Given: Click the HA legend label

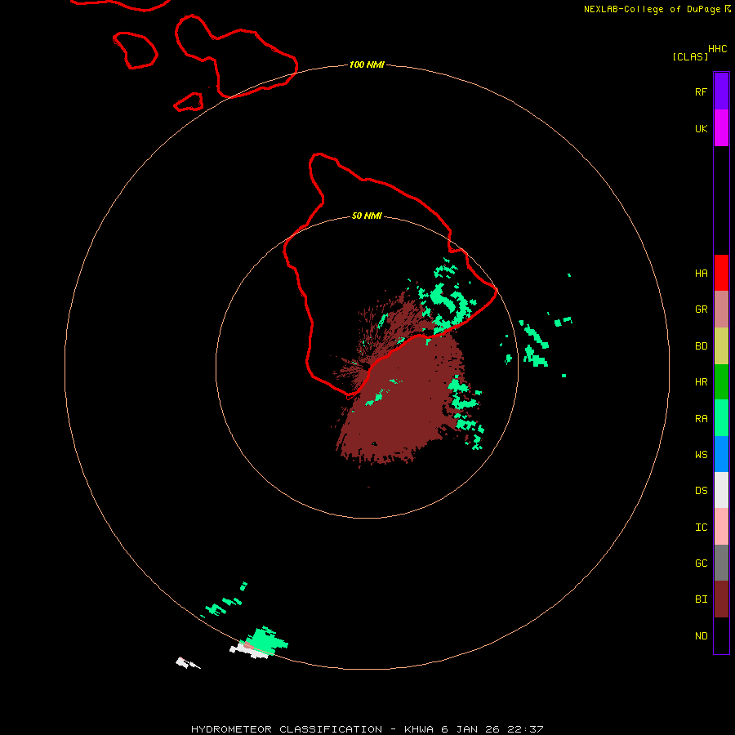Looking at the screenshot, I should pyautogui.click(x=701, y=273).
